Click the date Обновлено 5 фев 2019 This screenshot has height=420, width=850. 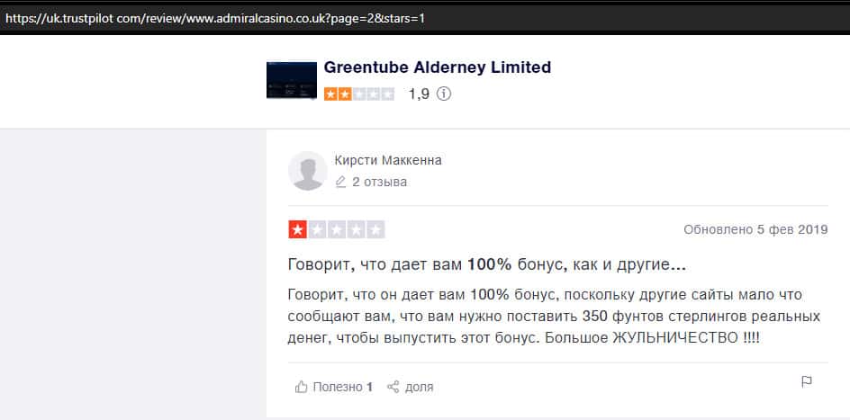[x=755, y=229]
